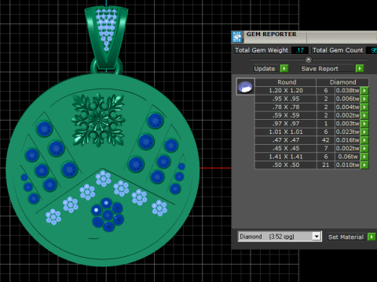Click the Gem Reporter panel icon
Image resolution: width=377 pixels, height=282 pixels.
(237, 37)
